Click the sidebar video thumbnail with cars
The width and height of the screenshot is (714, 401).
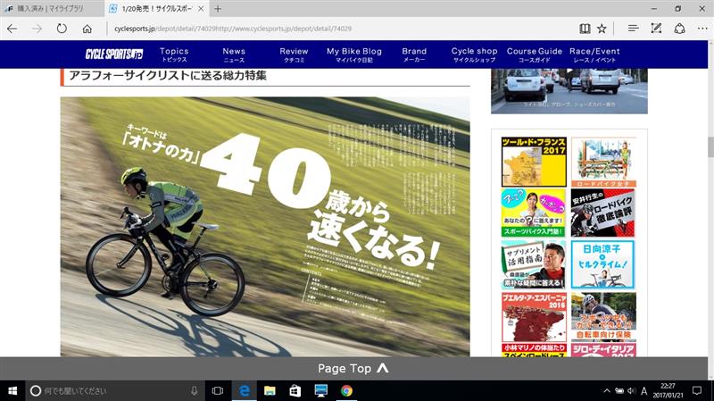tap(569, 91)
